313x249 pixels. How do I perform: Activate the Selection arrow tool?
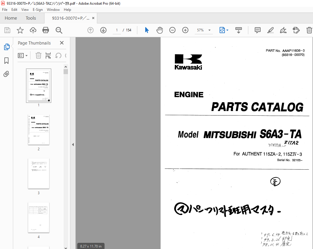(x=147, y=30)
